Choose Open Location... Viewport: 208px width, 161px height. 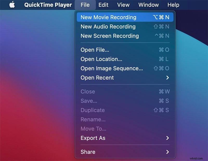pos(101,59)
